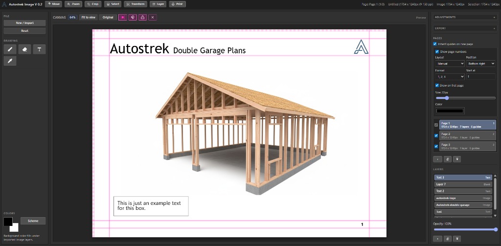Image resolution: width=501 pixels, height=246 pixels.
Task: Expand the Adjustments panel
Action: coord(465,17)
